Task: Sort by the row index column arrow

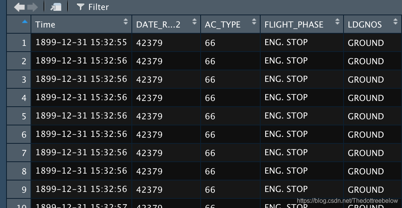Action: pos(24,22)
